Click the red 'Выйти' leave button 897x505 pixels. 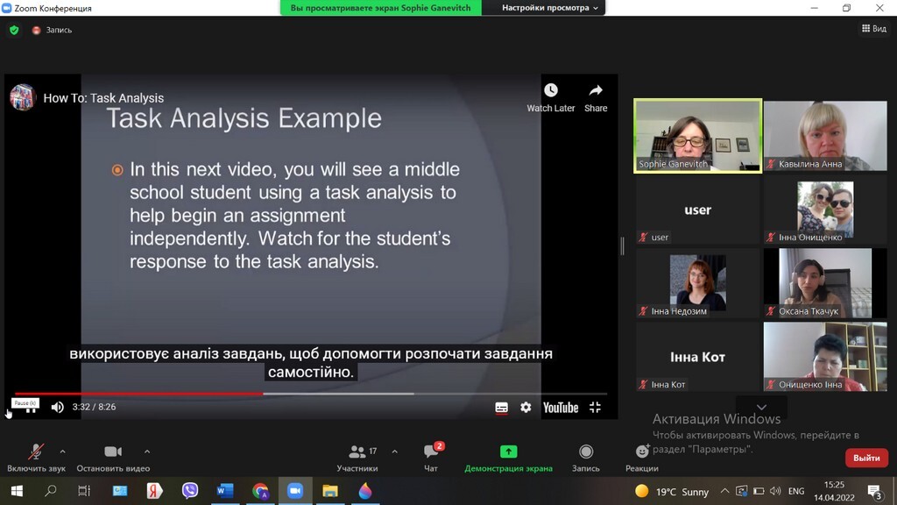866,458
